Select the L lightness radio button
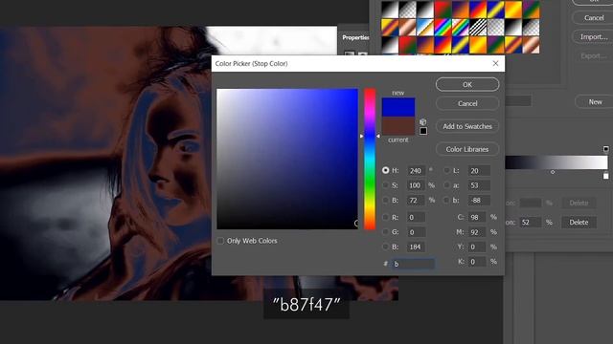Screen dimensions: 613x344 pos(446,170)
